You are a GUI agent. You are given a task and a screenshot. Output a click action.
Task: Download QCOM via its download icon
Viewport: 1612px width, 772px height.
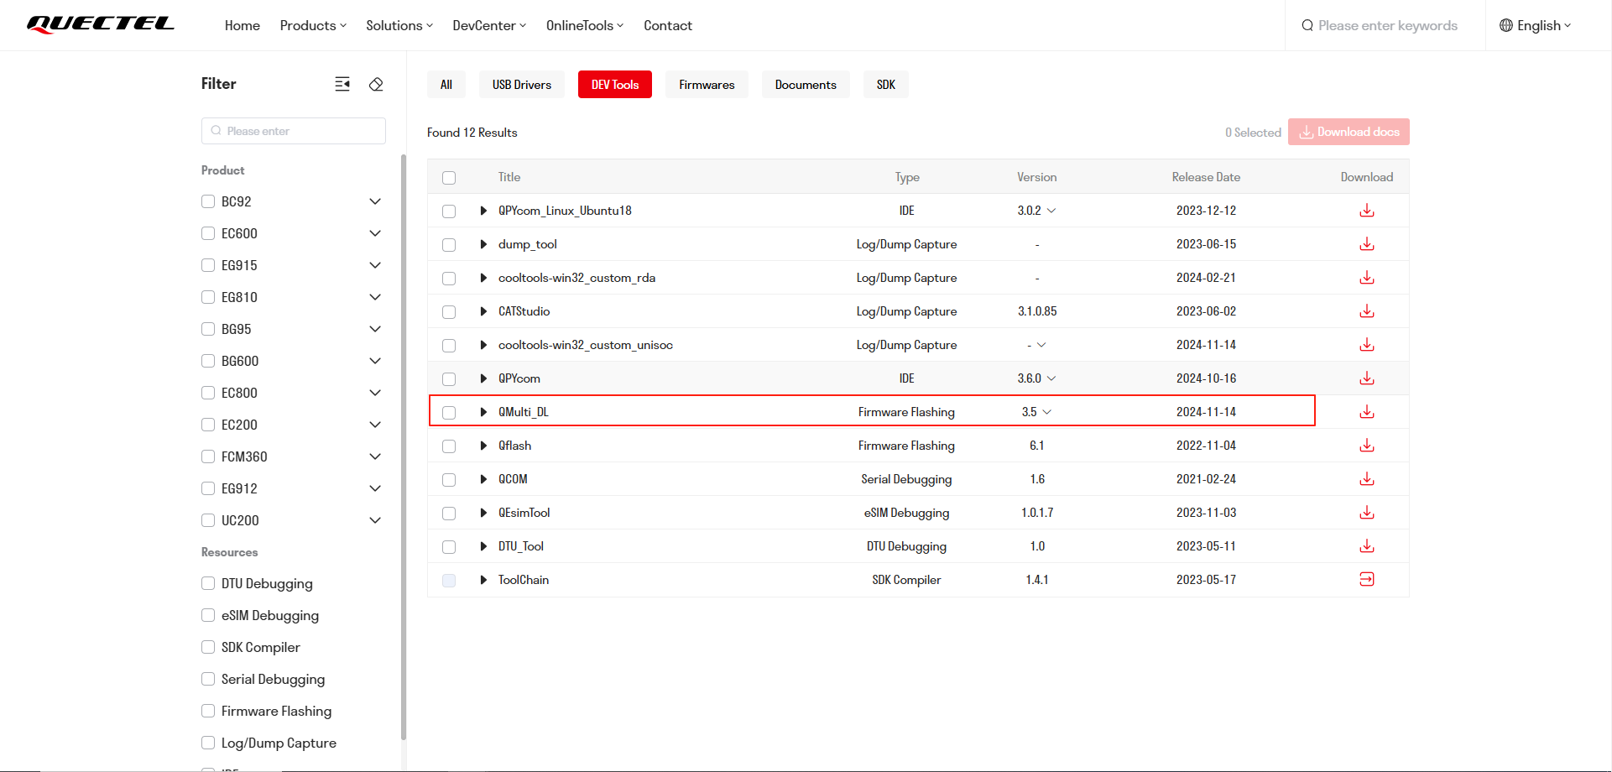(1367, 479)
